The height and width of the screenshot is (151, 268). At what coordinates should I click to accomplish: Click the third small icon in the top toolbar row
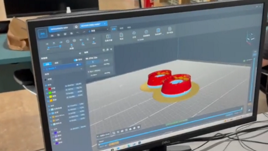[65, 34]
